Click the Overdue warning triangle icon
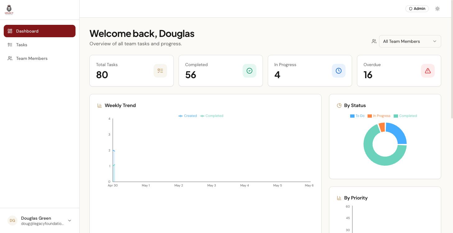The image size is (453, 233). pyautogui.click(x=428, y=71)
